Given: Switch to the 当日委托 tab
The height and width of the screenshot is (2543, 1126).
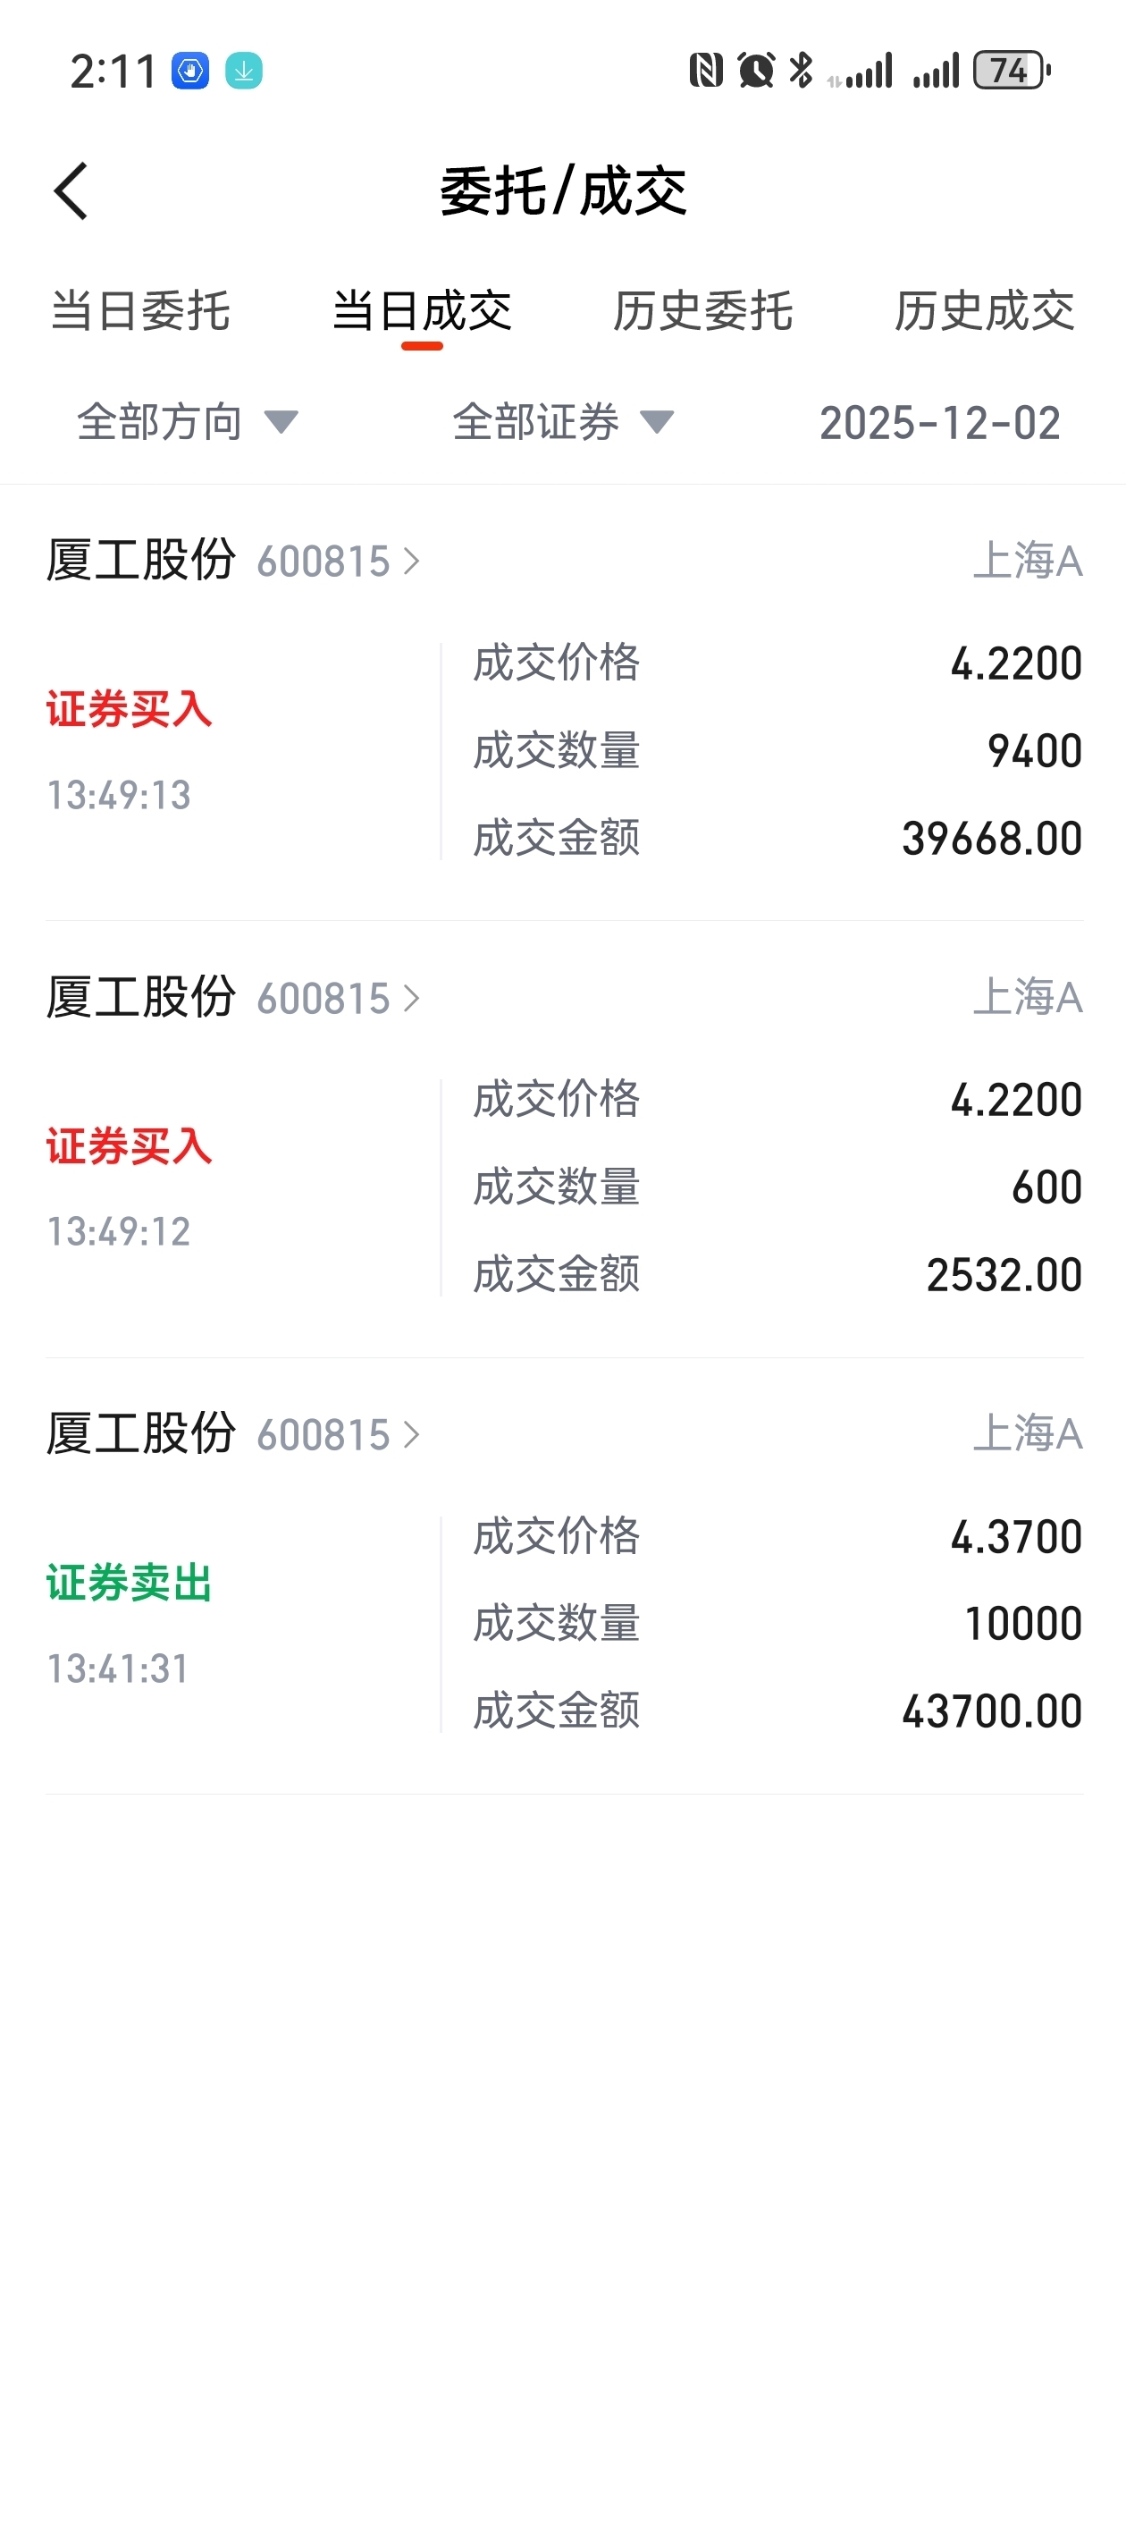Looking at the screenshot, I should pyautogui.click(x=140, y=311).
